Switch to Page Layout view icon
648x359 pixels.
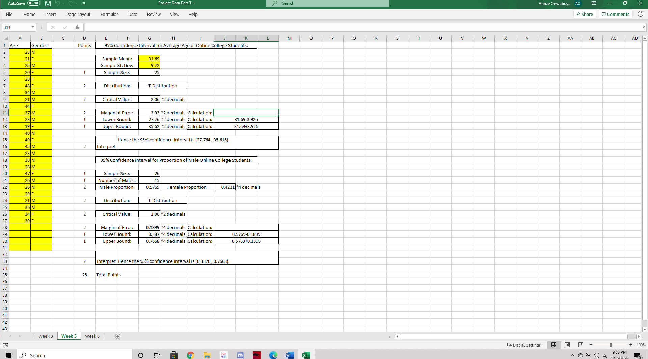(567, 345)
